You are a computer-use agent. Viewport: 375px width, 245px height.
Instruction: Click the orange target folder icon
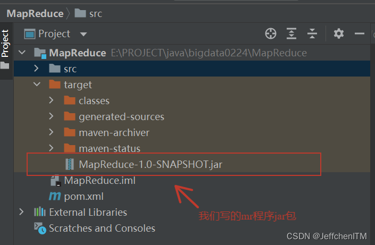55,84
